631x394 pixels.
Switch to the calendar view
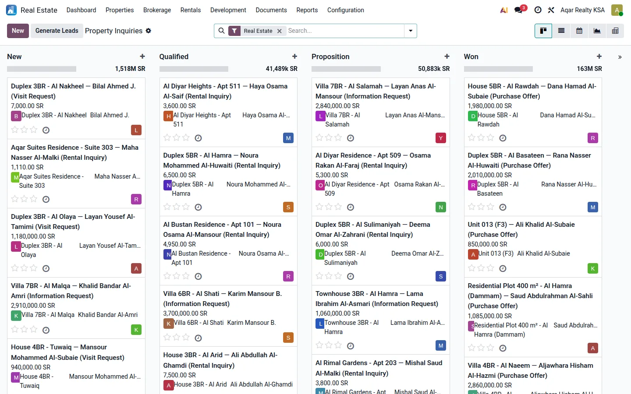(x=579, y=31)
